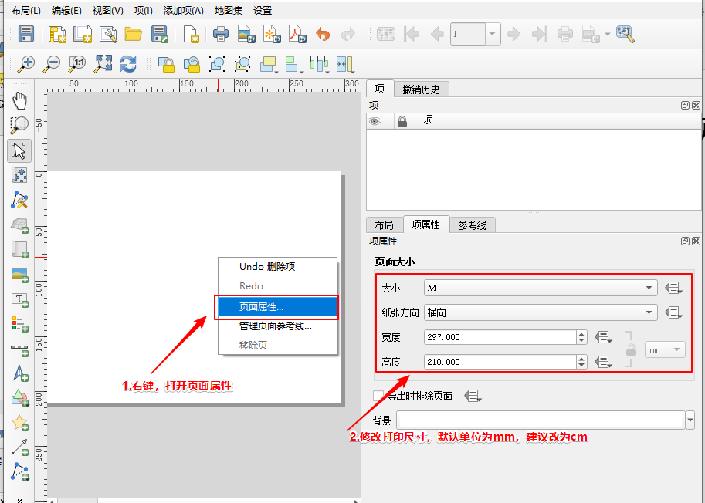The image size is (705, 503).
Task: Toggle the exclude page from exports checkbox
Action: click(378, 396)
